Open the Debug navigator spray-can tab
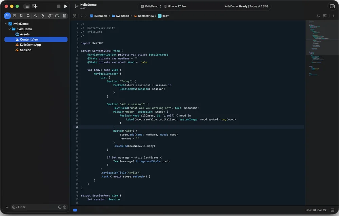The width and height of the screenshot is (339, 216). click(x=50, y=16)
